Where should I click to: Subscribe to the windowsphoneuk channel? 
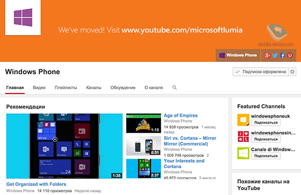266,122
